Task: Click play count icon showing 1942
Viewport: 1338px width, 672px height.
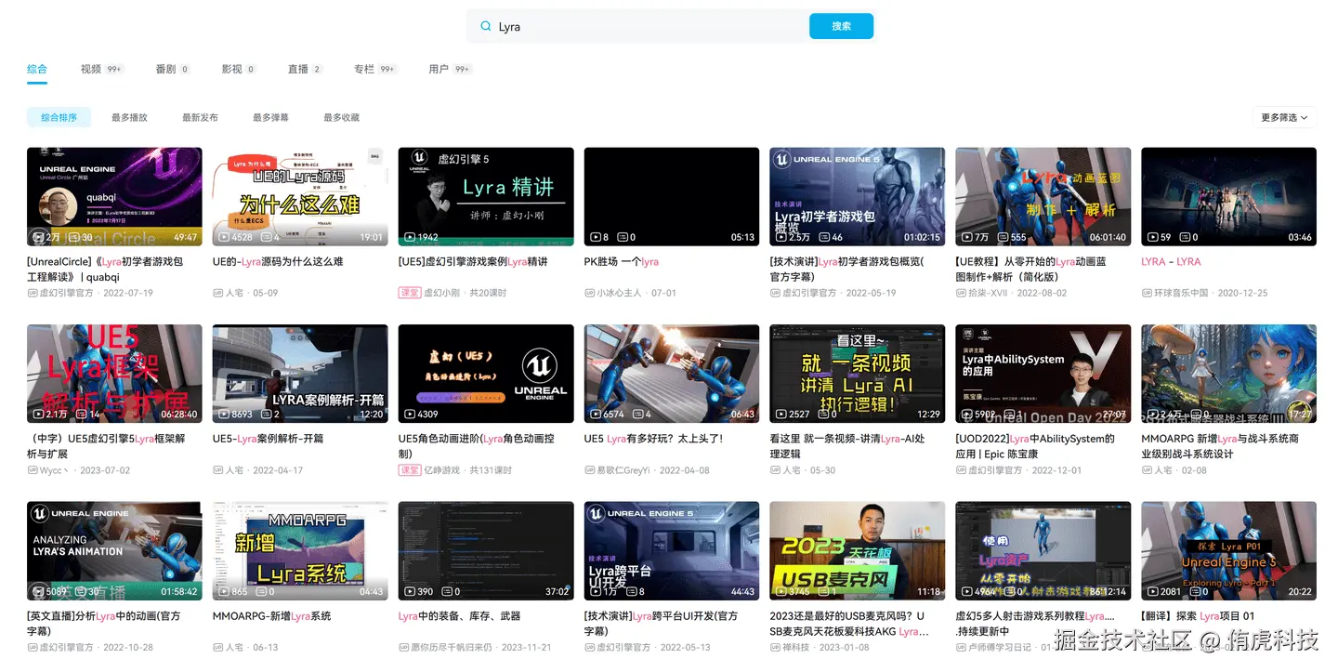Action: [410, 237]
